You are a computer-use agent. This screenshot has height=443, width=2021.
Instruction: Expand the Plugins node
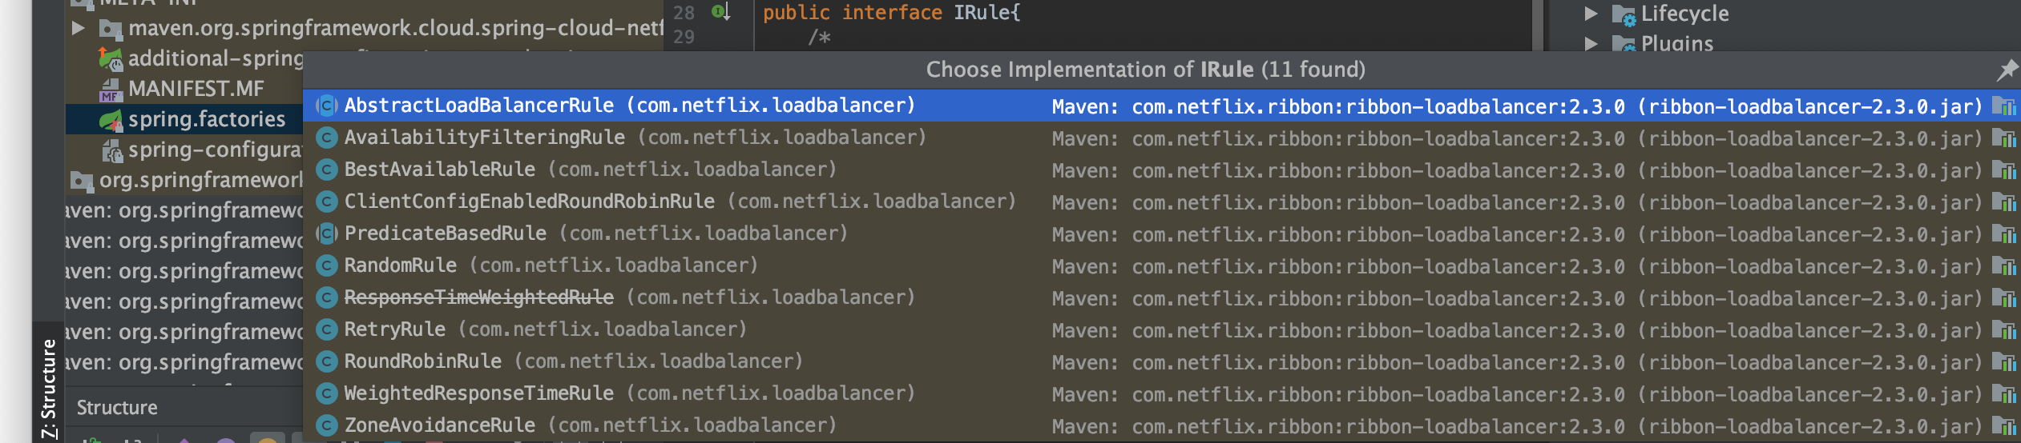click(1591, 44)
